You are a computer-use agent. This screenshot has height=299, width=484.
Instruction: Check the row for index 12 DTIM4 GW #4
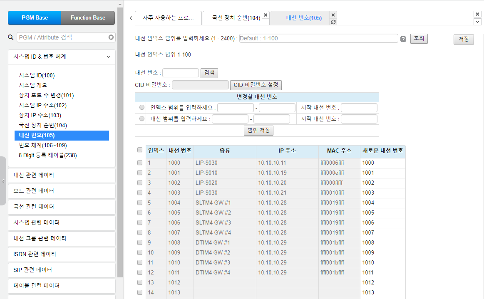click(140, 272)
